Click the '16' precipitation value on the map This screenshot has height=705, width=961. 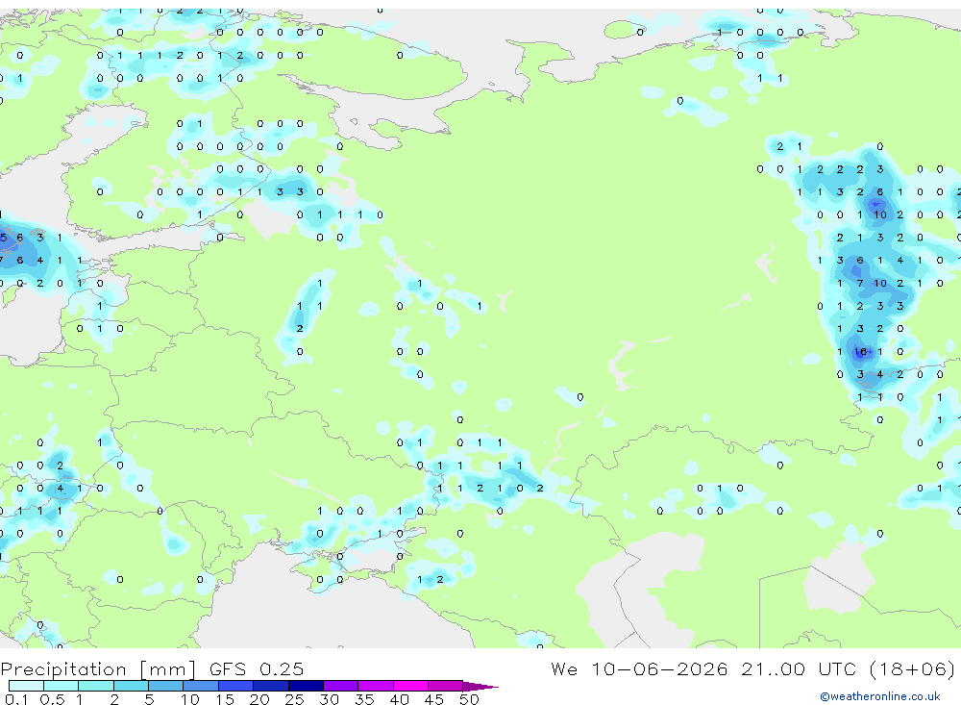(860, 352)
